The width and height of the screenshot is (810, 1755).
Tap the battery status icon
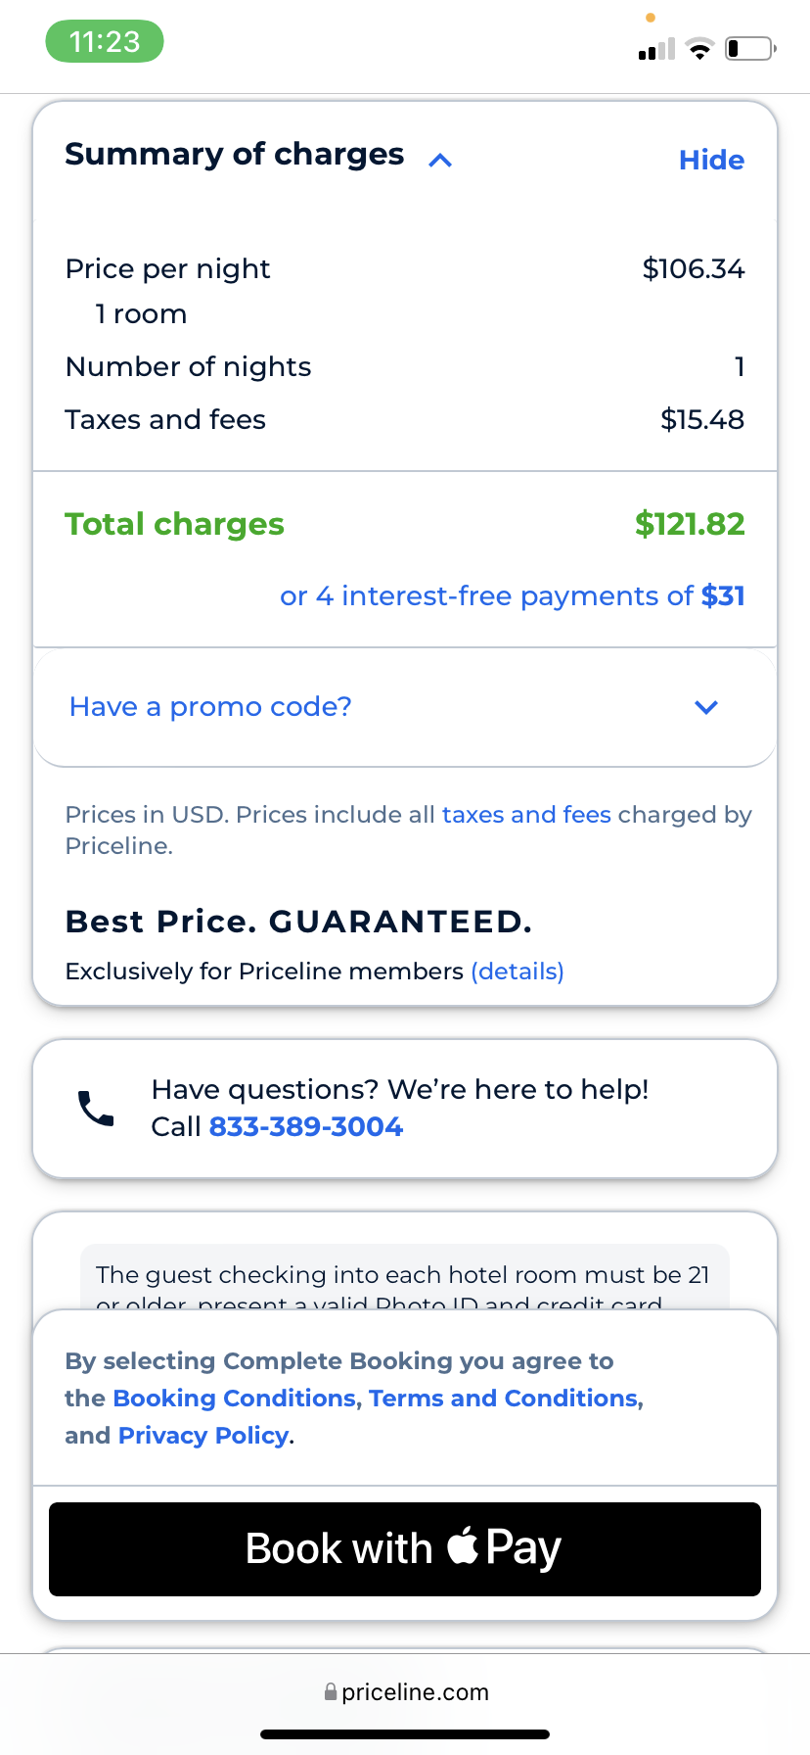point(750,48)
